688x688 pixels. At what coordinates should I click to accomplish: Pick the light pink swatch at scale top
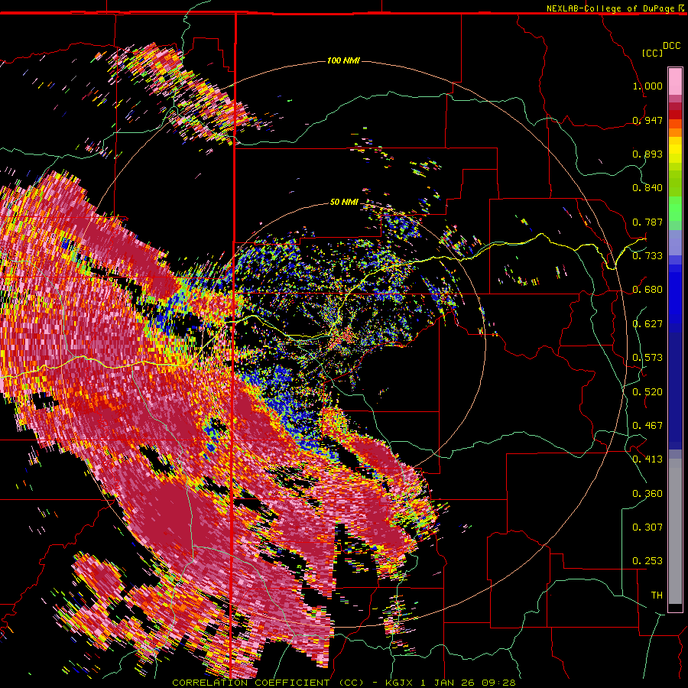tap(675, 81)
